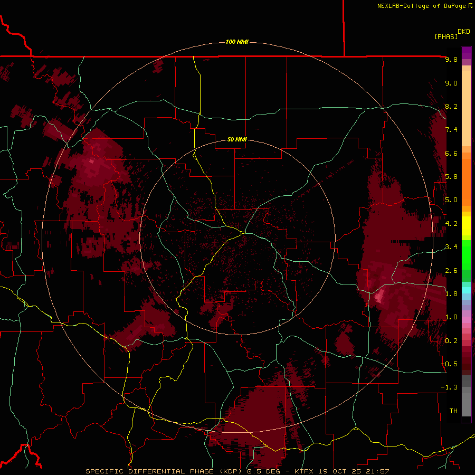The width and height of the screenshot is (475, 475).
Task: Click the 1.8 value on the legend
Action: coord(451,294)
